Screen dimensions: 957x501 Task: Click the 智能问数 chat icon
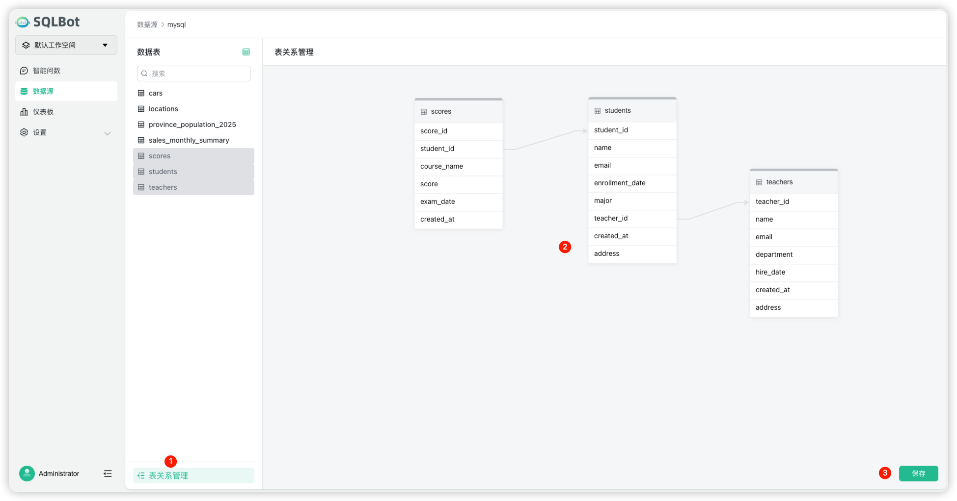pos(24,71)
